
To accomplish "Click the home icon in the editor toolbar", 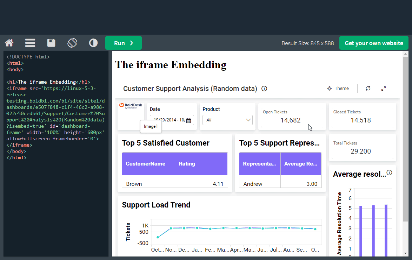I will [x=9, y=43].
